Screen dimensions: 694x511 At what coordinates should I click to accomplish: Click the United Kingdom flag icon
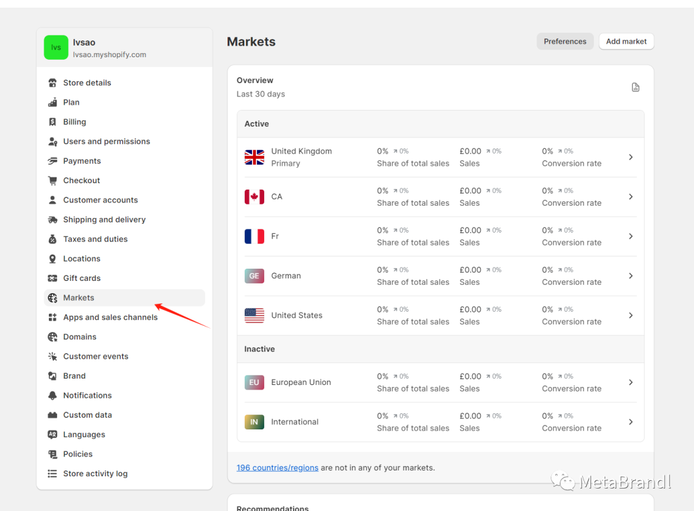coord(254,157)
